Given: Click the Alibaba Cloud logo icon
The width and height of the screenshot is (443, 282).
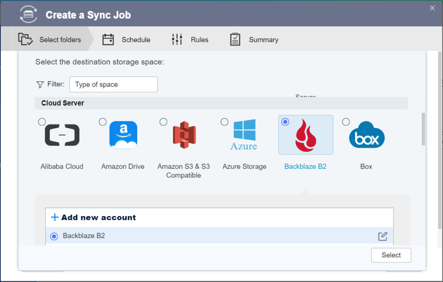Looking at the screenshot, I should pos(62,135).
